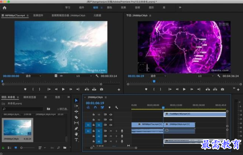Click timeline timecode 00:01:06:19
The image size is (243, 155).
click(95, 103)
